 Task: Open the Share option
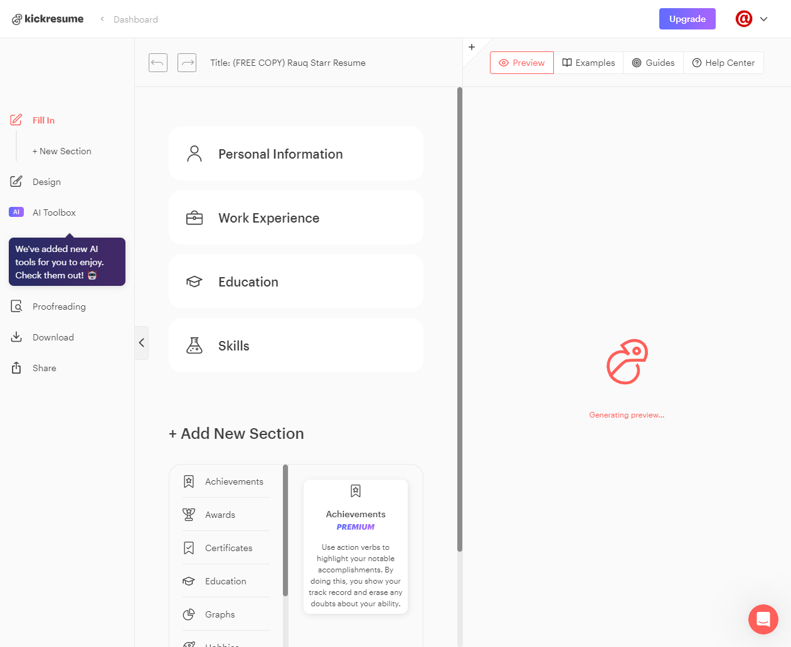point(45,368)
